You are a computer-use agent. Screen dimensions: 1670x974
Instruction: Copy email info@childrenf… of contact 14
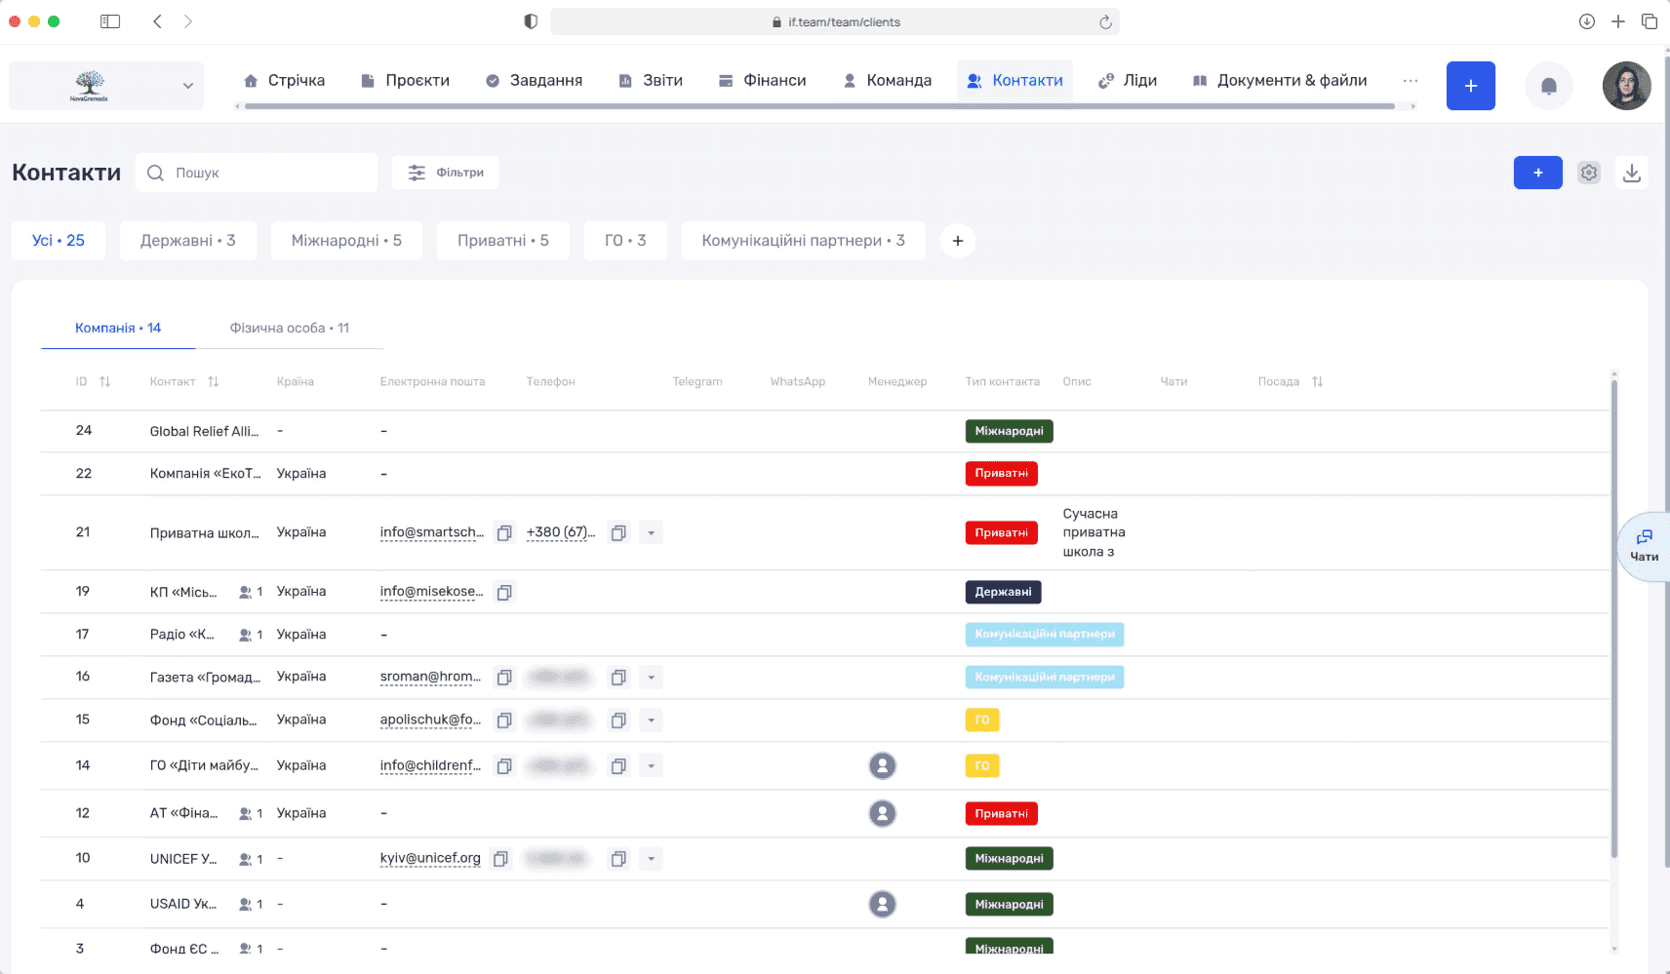point(504,766)
